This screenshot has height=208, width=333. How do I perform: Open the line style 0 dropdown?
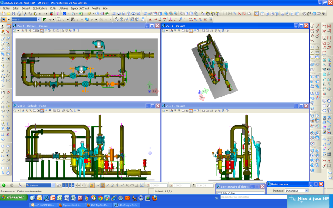pos(68,19)
